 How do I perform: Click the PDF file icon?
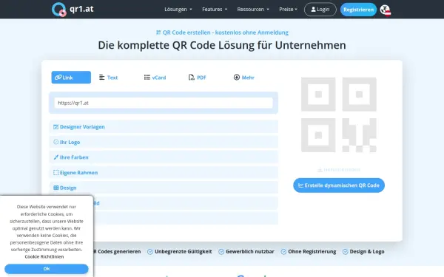coord(192,77)
